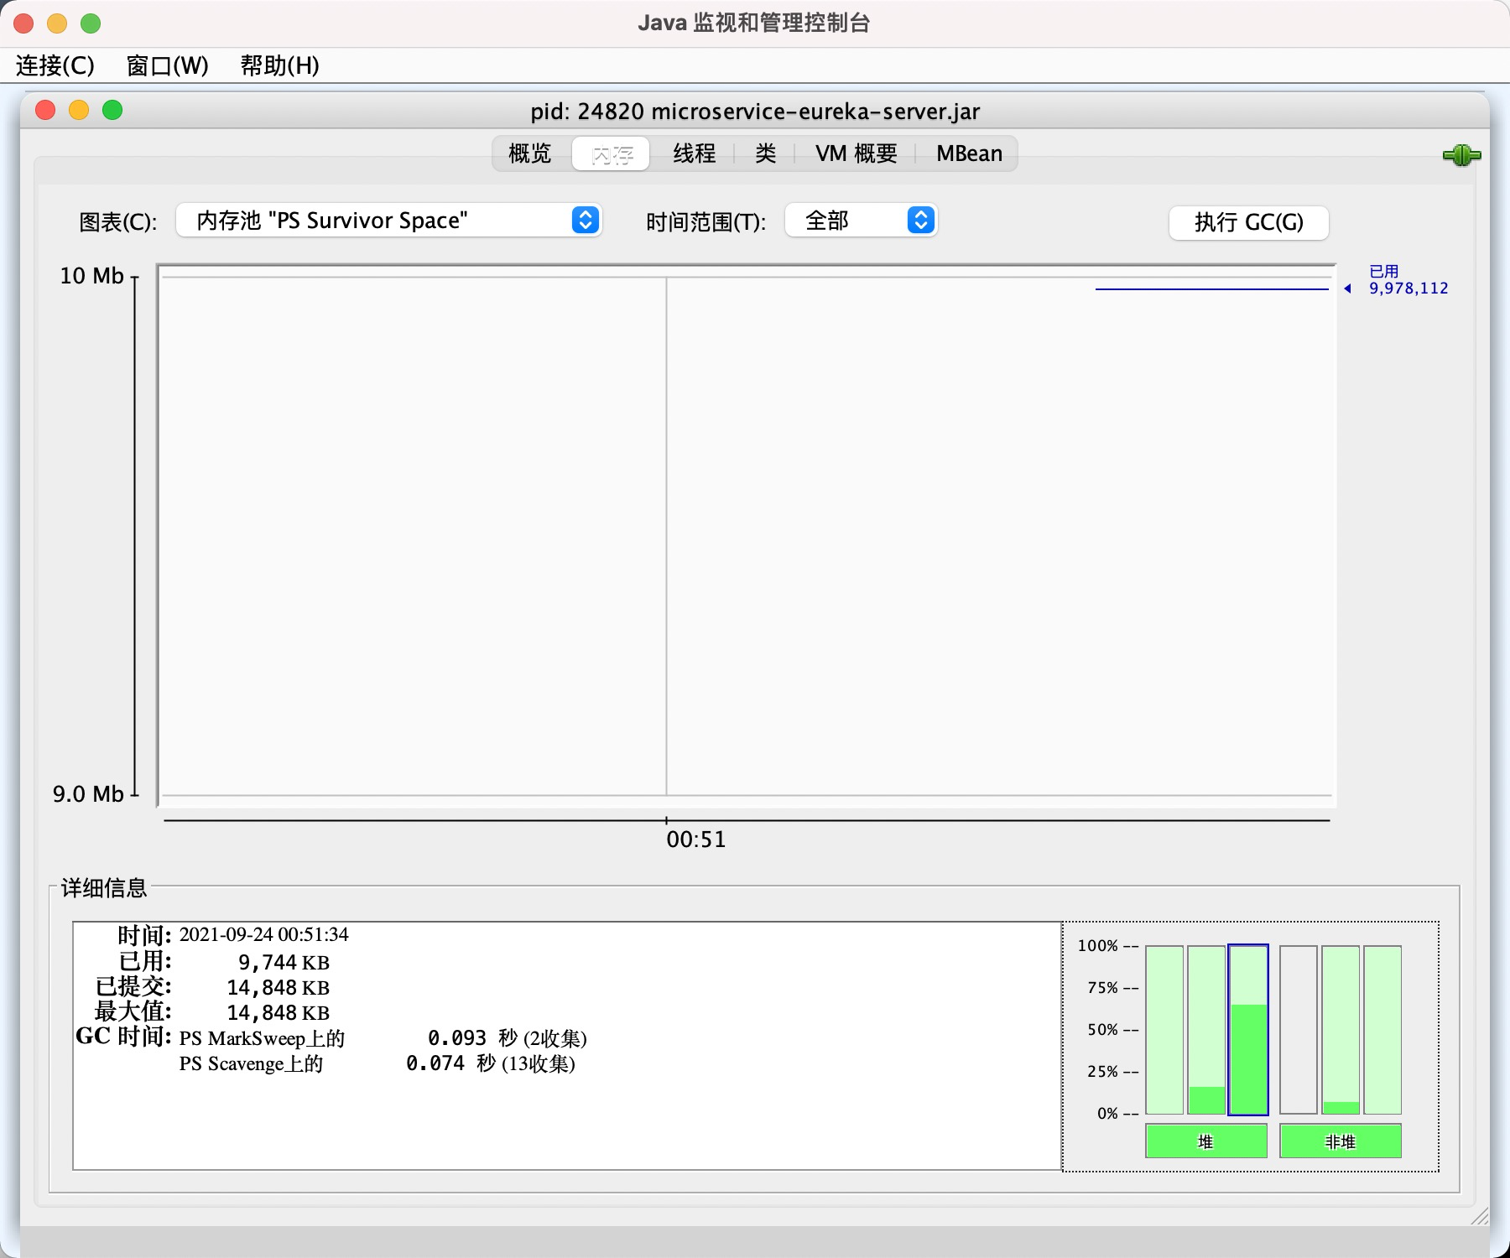Click the 非堆 non-heap button

pyautogui.click(x=1341, y=1141)
